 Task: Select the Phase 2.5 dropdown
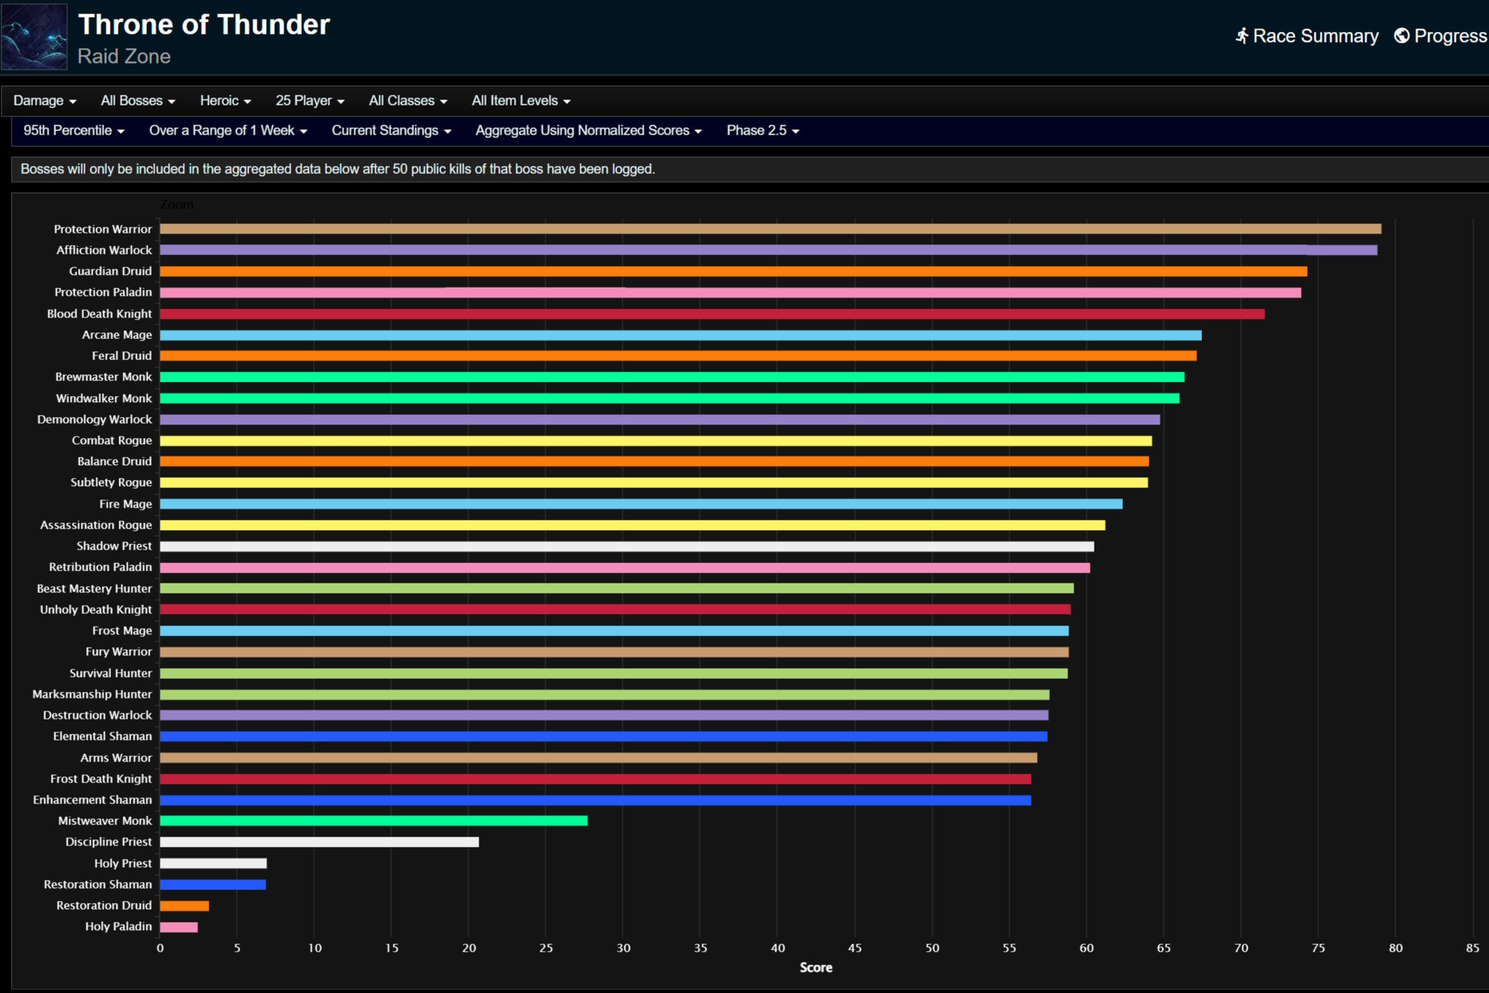pos(763,131)
